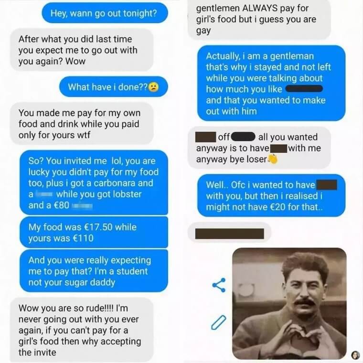Screen dimensions: 363x363
Task: Tap the pencil edit icon beside photo
Action: click(x=219, y=322)
